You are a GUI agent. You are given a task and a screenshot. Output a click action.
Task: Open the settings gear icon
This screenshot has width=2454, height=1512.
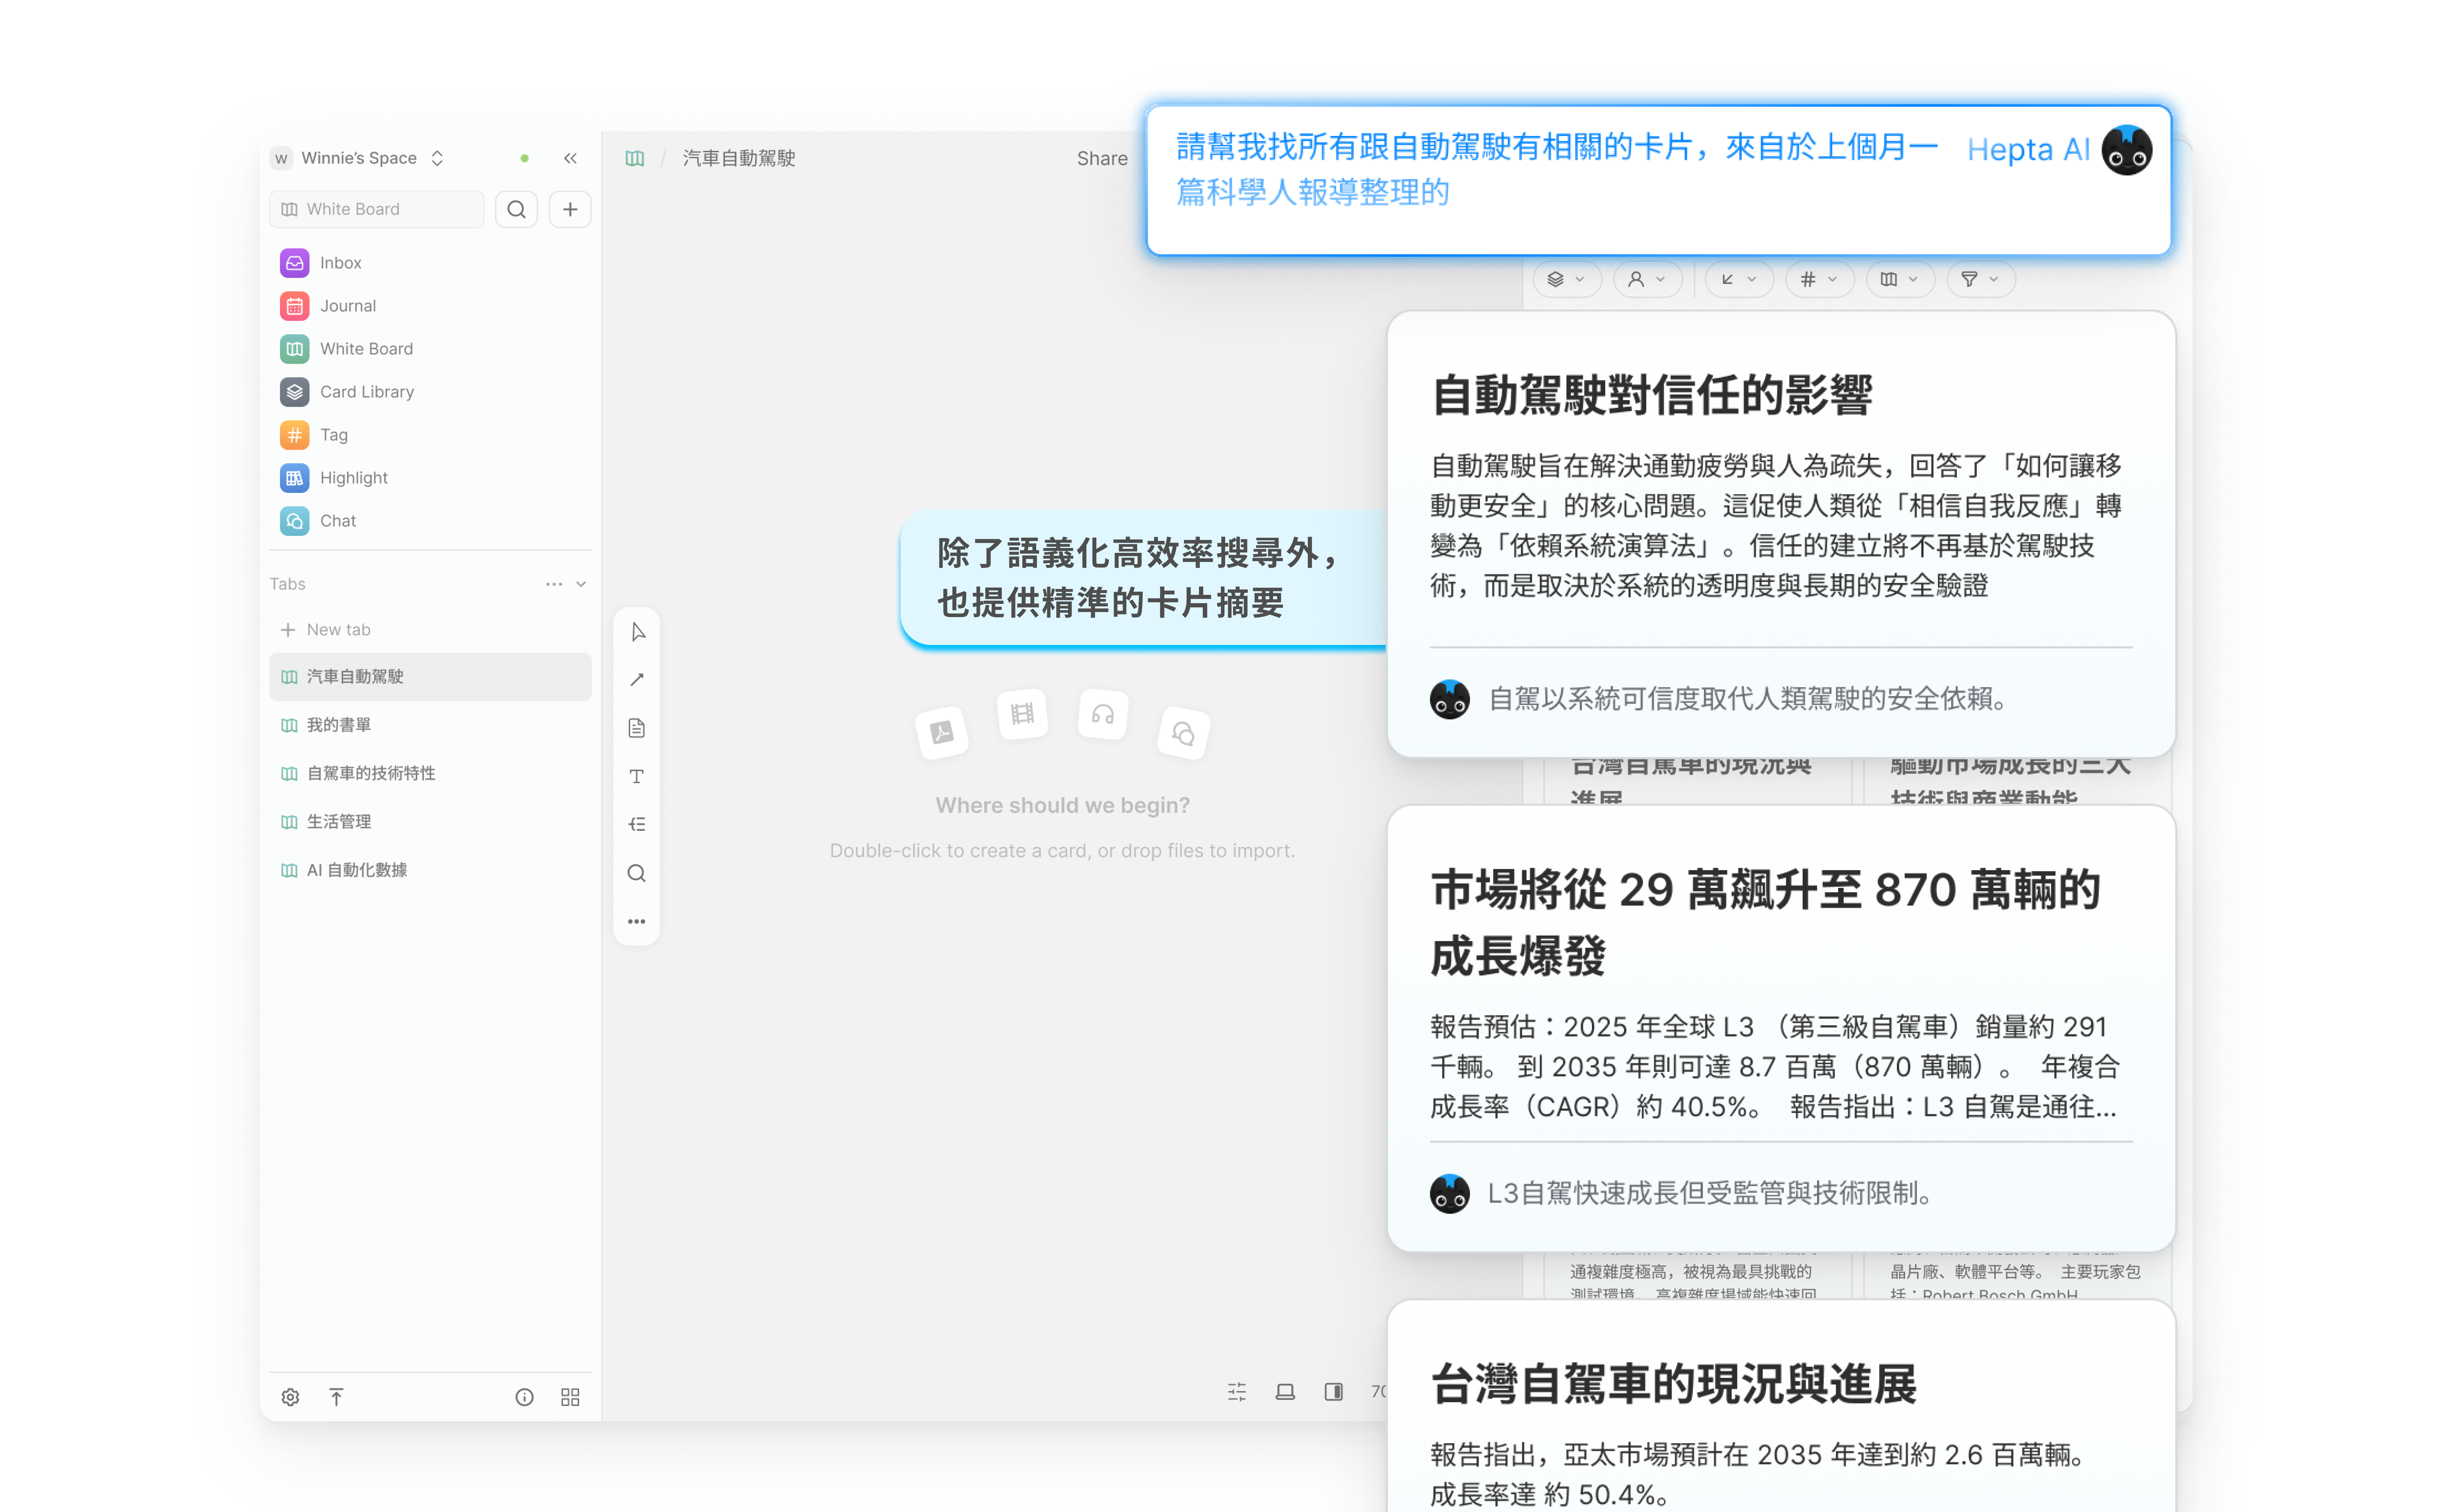point(290,1397)
